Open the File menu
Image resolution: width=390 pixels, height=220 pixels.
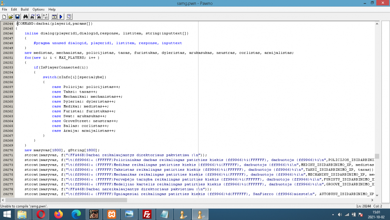click(x=5, y=9)
